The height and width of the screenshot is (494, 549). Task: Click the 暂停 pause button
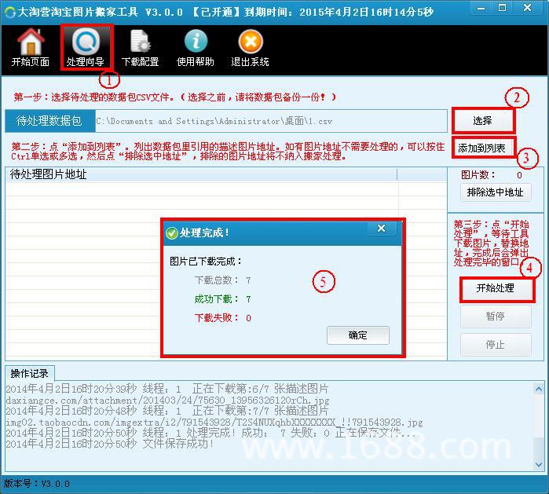click(495, 317)
